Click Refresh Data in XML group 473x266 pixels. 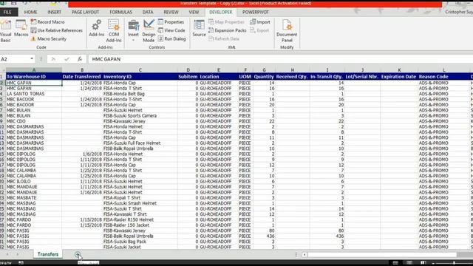coord(224,39)
